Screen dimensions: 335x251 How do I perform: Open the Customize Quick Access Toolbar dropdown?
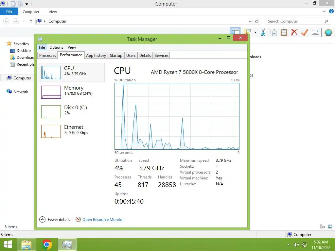tap(26, 4)
